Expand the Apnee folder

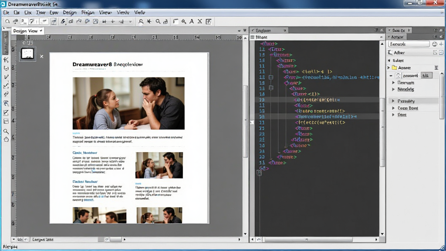(389, 68)
